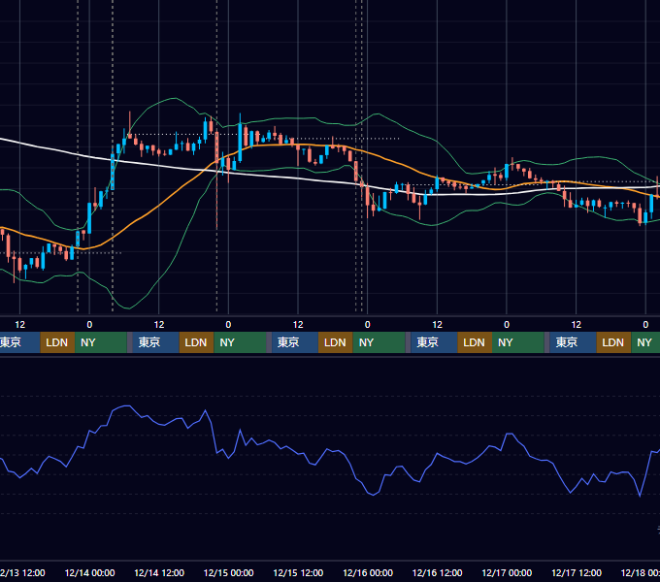660x582 pixels.
Task: Click the 12/16 12:00 date label
Action: [438, 572]
